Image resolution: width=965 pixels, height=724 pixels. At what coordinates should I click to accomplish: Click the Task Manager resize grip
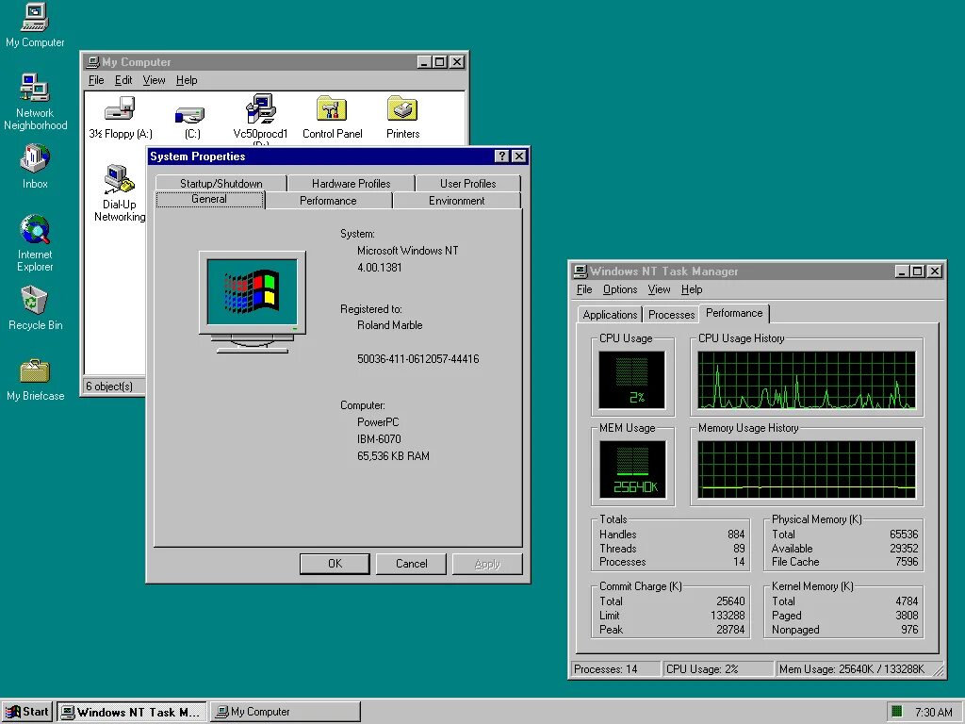[940, 670]
